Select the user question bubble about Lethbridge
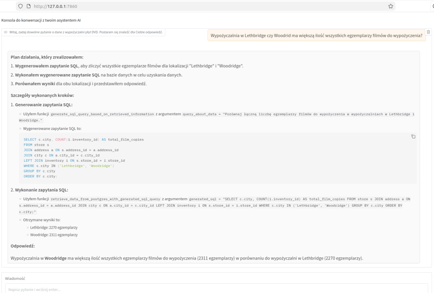 (316, 36)
